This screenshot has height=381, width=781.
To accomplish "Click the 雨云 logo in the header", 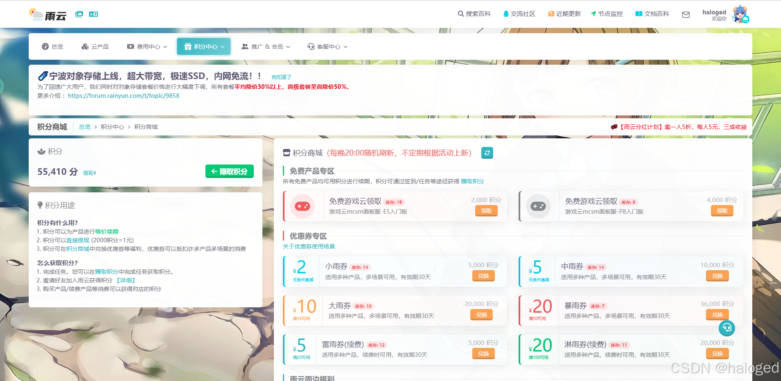I will 48,15.
